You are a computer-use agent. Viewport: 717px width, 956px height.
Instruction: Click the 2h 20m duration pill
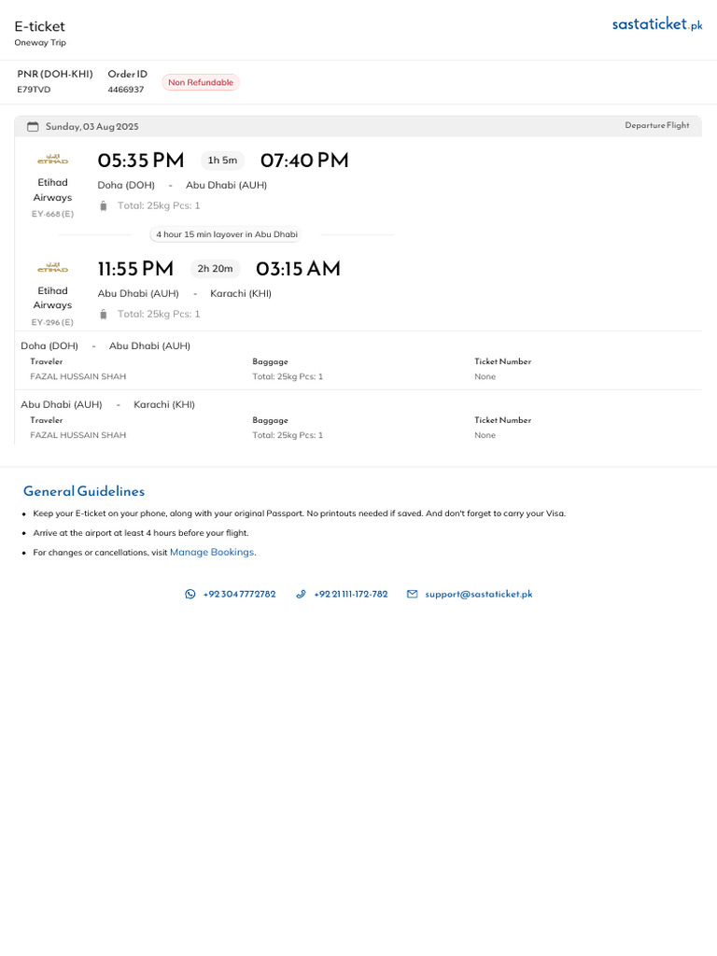(215, 269)
